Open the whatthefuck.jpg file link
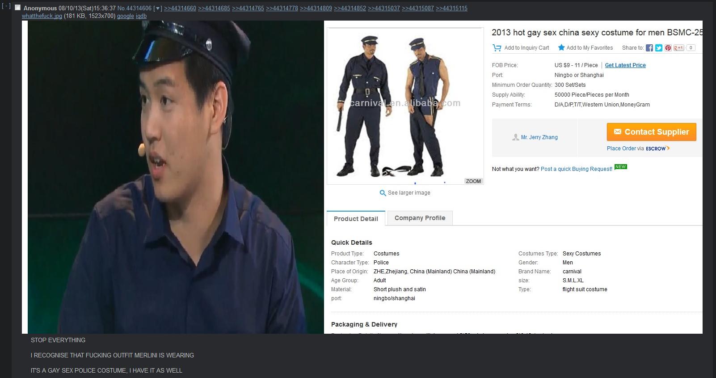Viewport: 716px width, 378px height. (x=42, y=16)
